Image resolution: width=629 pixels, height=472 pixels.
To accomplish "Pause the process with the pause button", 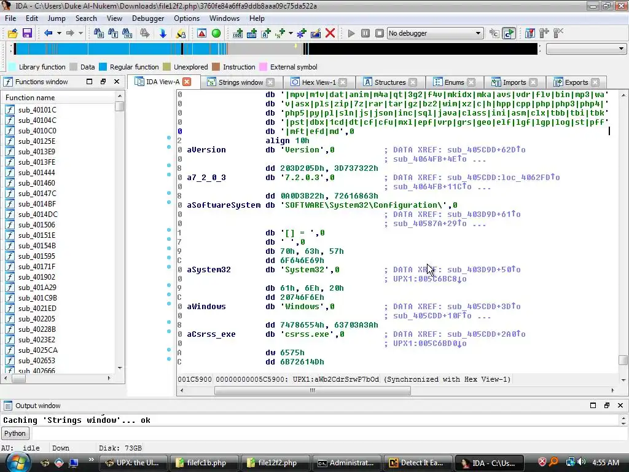I will click(365, 33).
